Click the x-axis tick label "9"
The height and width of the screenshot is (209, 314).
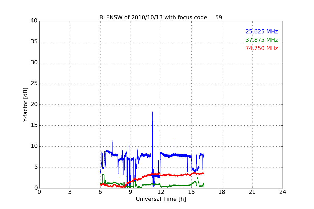131,192
